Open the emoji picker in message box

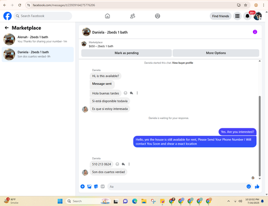(249, 186)
